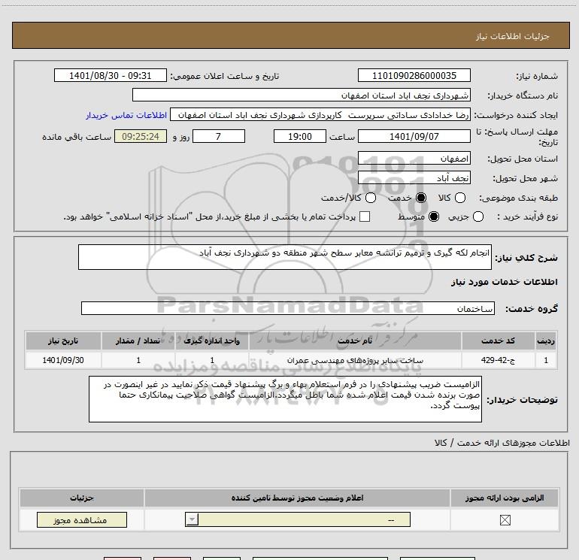The width and height of the screenshot is (579, 560).
Task: Click the جزئیات اطلاعات نیاز page title
Action: pyautogui.click(x=513, y=36)
